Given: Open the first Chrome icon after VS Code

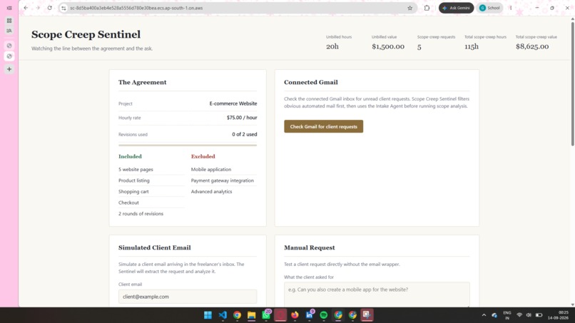Looking at the screenshot, I should tap(237, 315).
